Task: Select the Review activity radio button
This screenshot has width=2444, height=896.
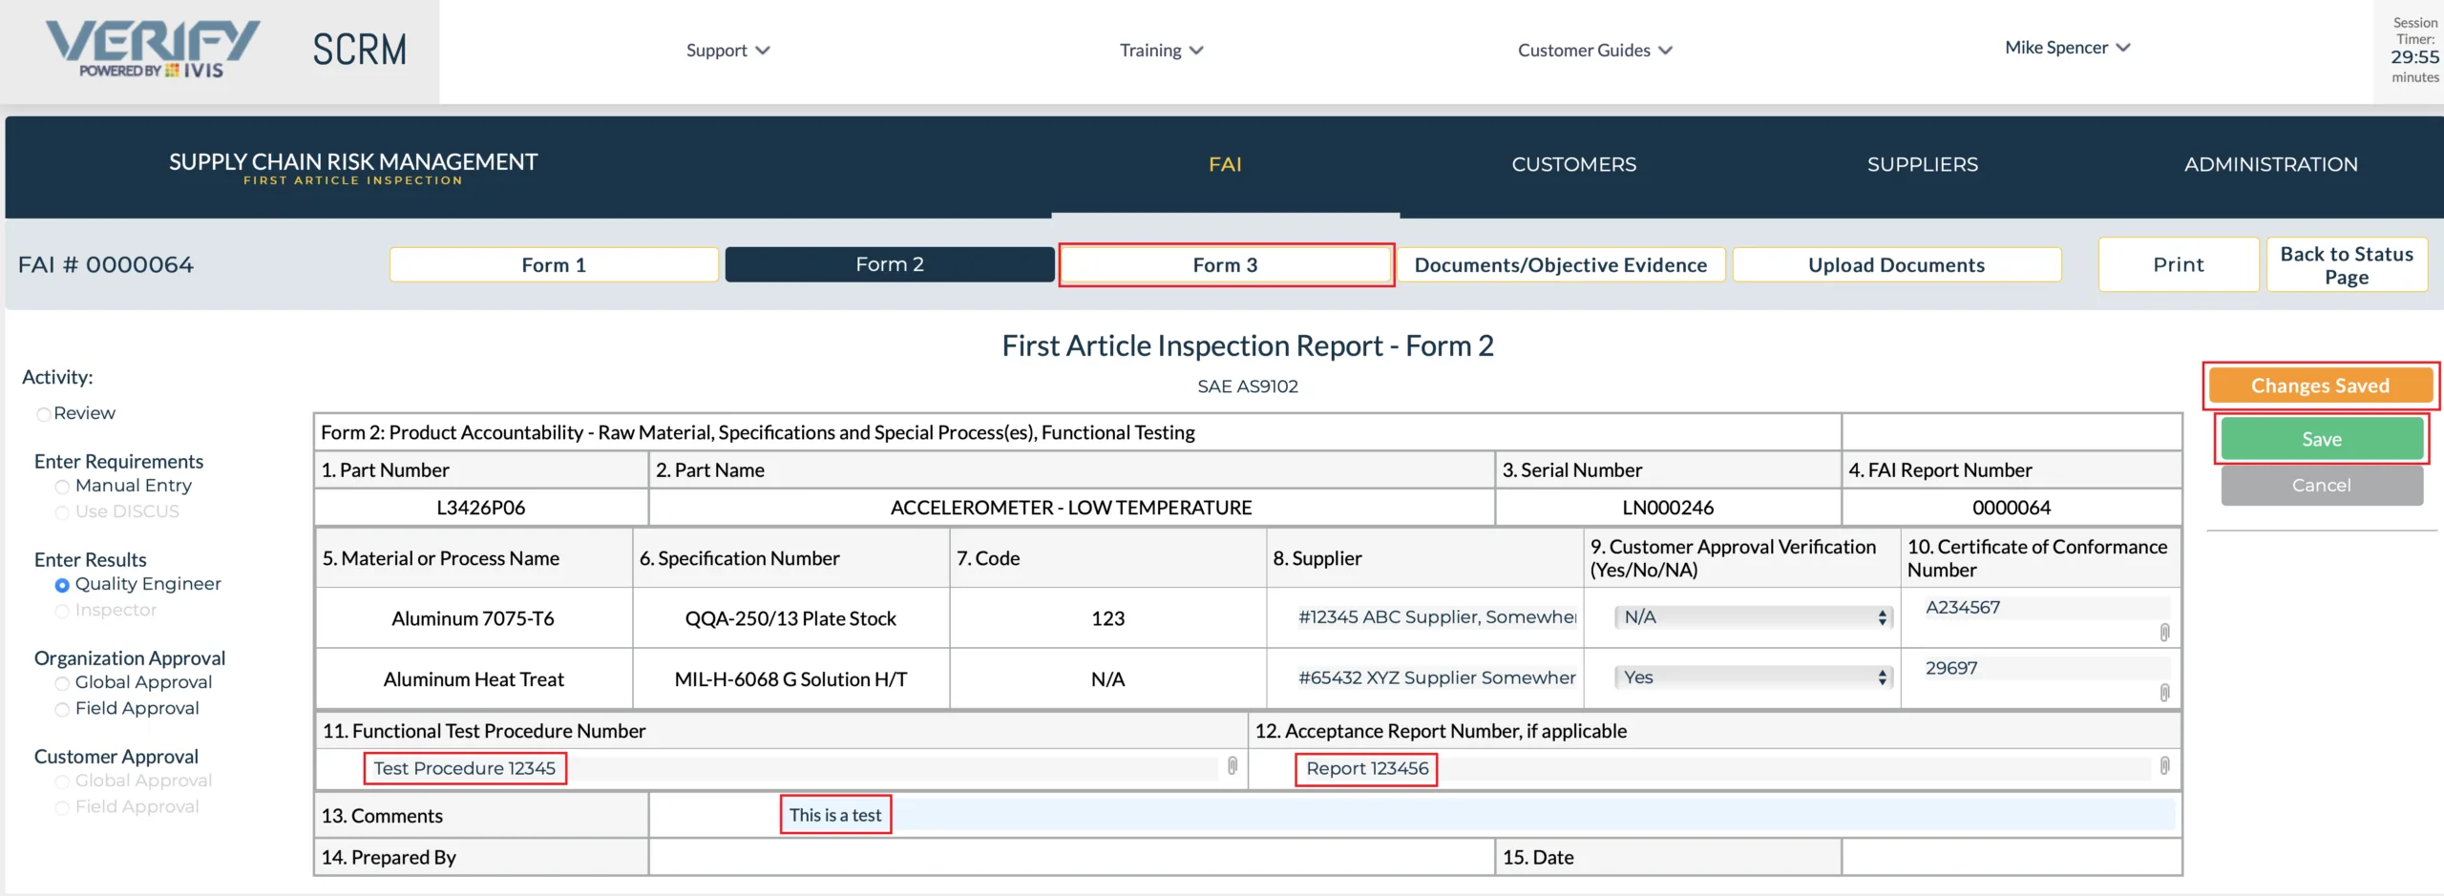Action: (43, 414)
